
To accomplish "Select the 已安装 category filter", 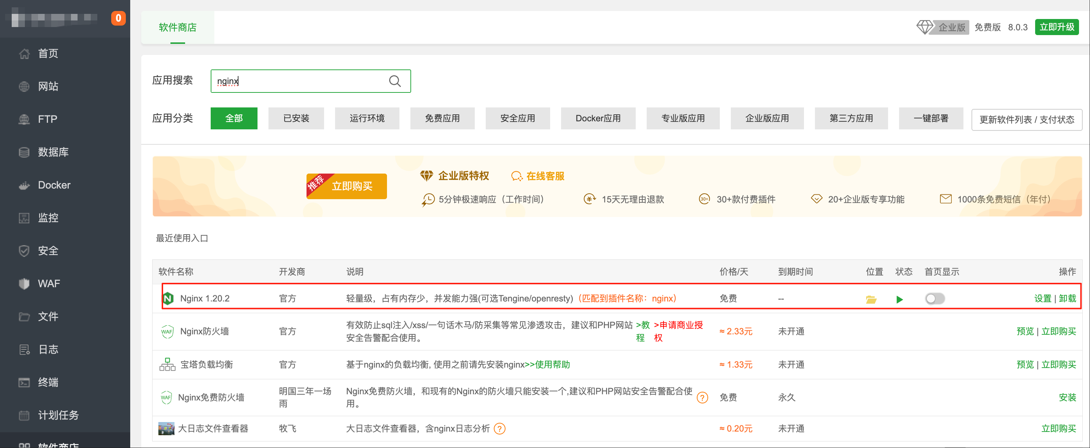I will 296,118.
